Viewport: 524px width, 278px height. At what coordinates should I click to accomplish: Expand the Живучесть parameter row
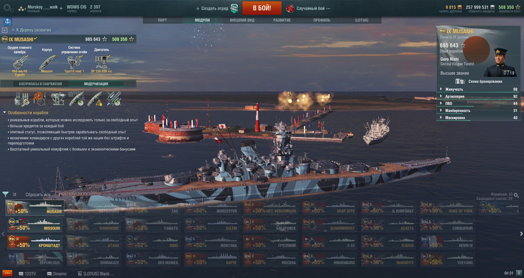click(x=479, y=89)
